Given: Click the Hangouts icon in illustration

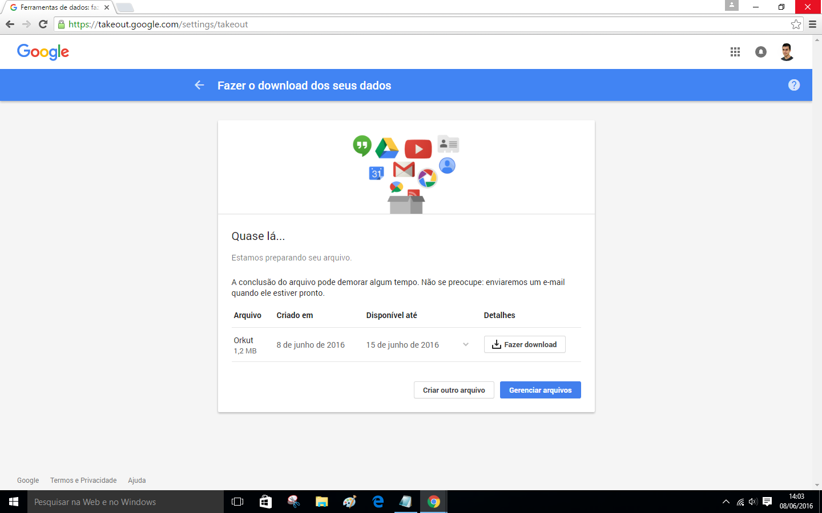Looking at the screenshot, I should (x=362, y=146).
